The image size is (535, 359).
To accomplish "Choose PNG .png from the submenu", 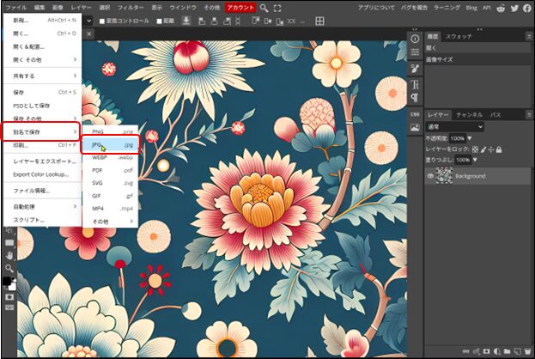I will [x=110, y=131].
